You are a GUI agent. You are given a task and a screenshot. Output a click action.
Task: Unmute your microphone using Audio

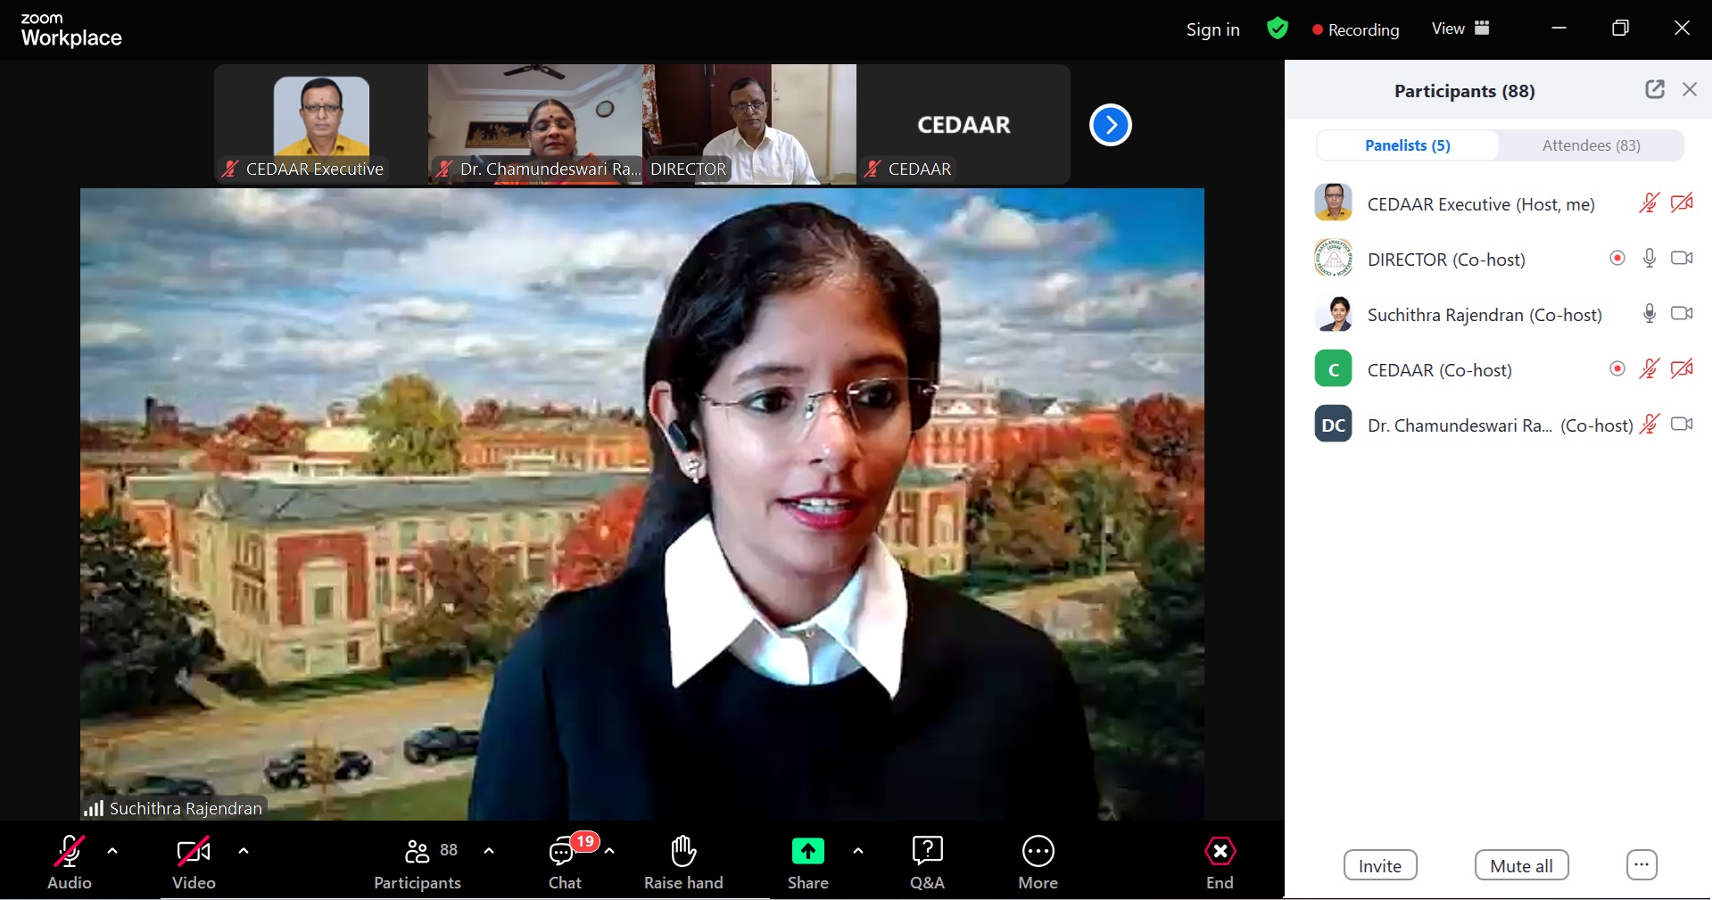point(70,862)
